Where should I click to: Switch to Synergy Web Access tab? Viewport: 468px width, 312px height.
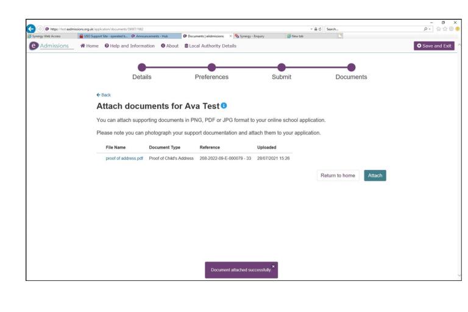coord(52,36)
